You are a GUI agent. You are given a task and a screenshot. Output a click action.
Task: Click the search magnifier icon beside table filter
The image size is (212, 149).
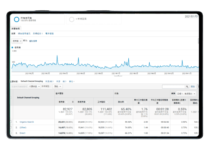click(187, 87)
